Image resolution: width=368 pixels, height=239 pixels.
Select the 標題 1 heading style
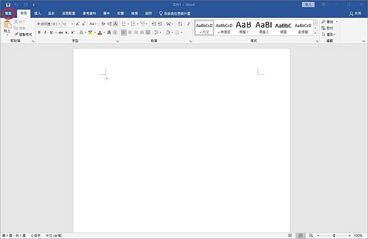[243, 28]
